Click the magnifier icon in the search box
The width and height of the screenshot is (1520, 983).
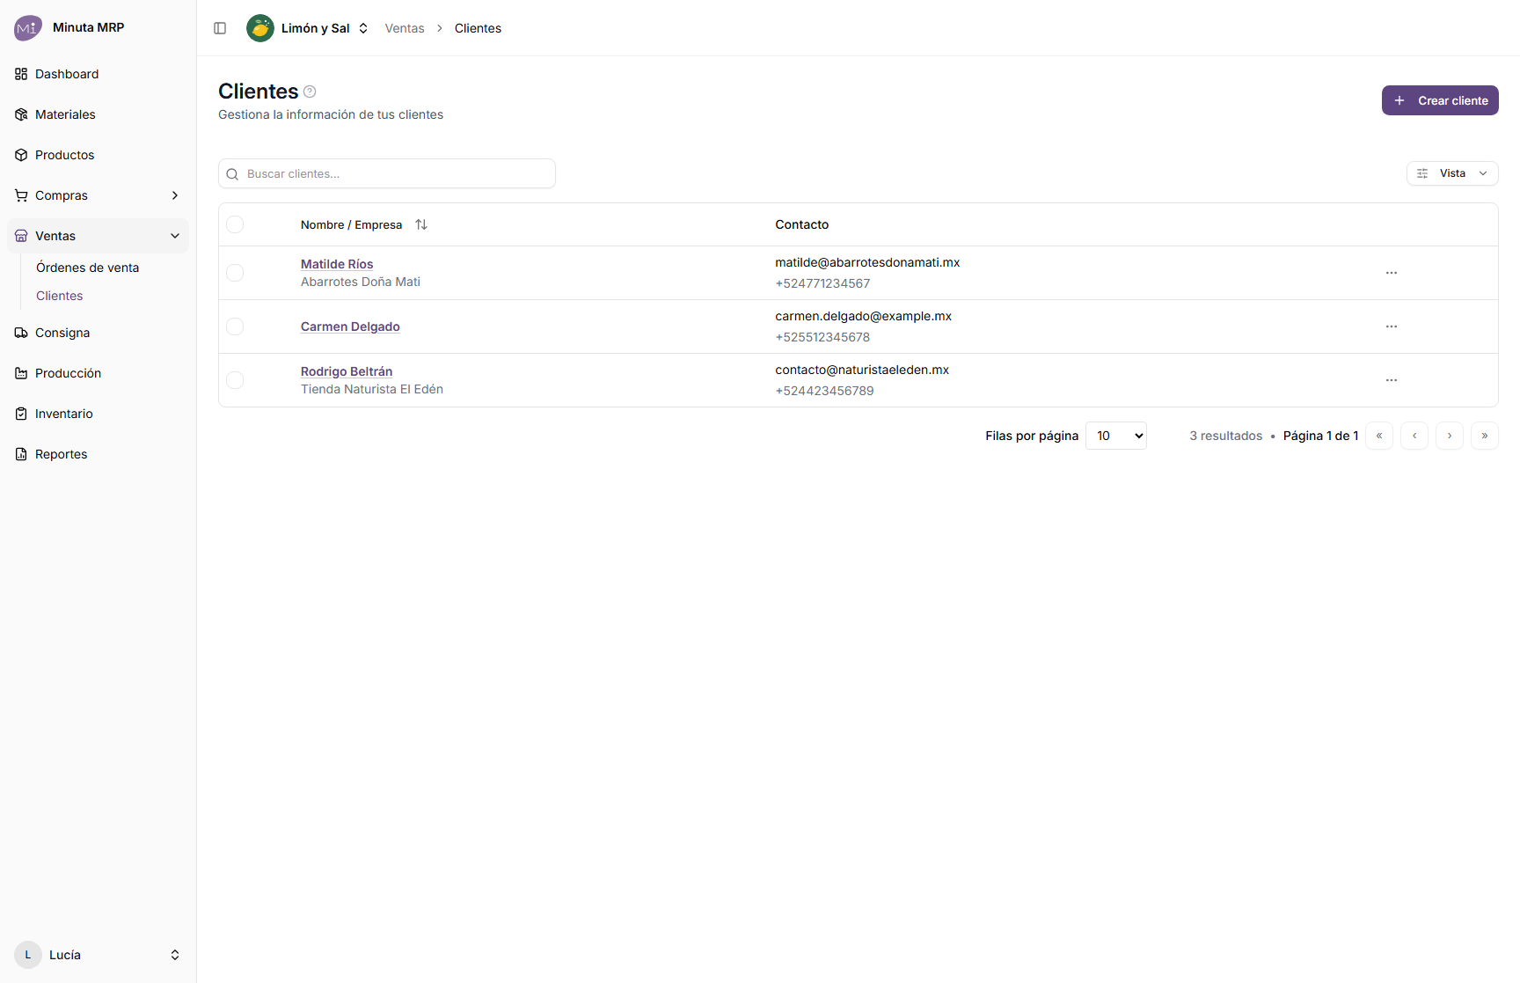point(233,174)
